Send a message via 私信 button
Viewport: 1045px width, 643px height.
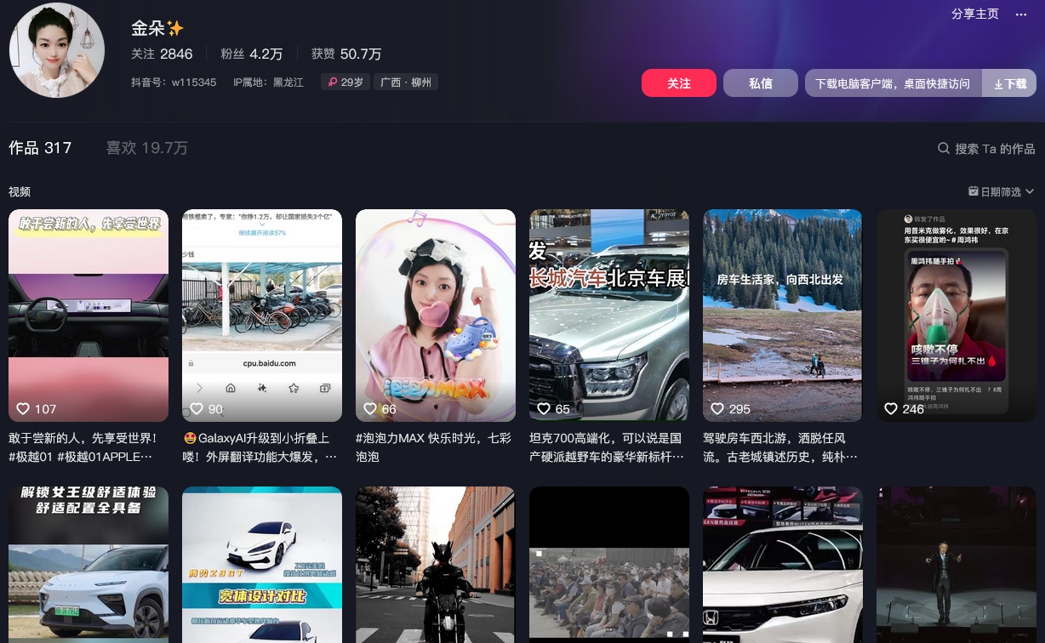coord(760,83)
